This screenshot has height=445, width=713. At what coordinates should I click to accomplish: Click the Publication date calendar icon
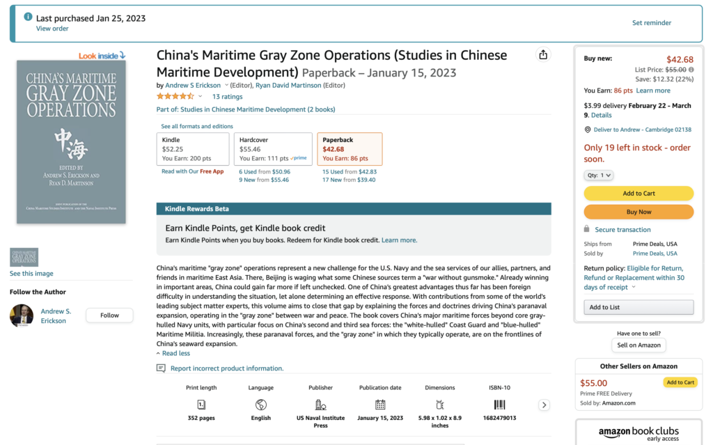380,404
